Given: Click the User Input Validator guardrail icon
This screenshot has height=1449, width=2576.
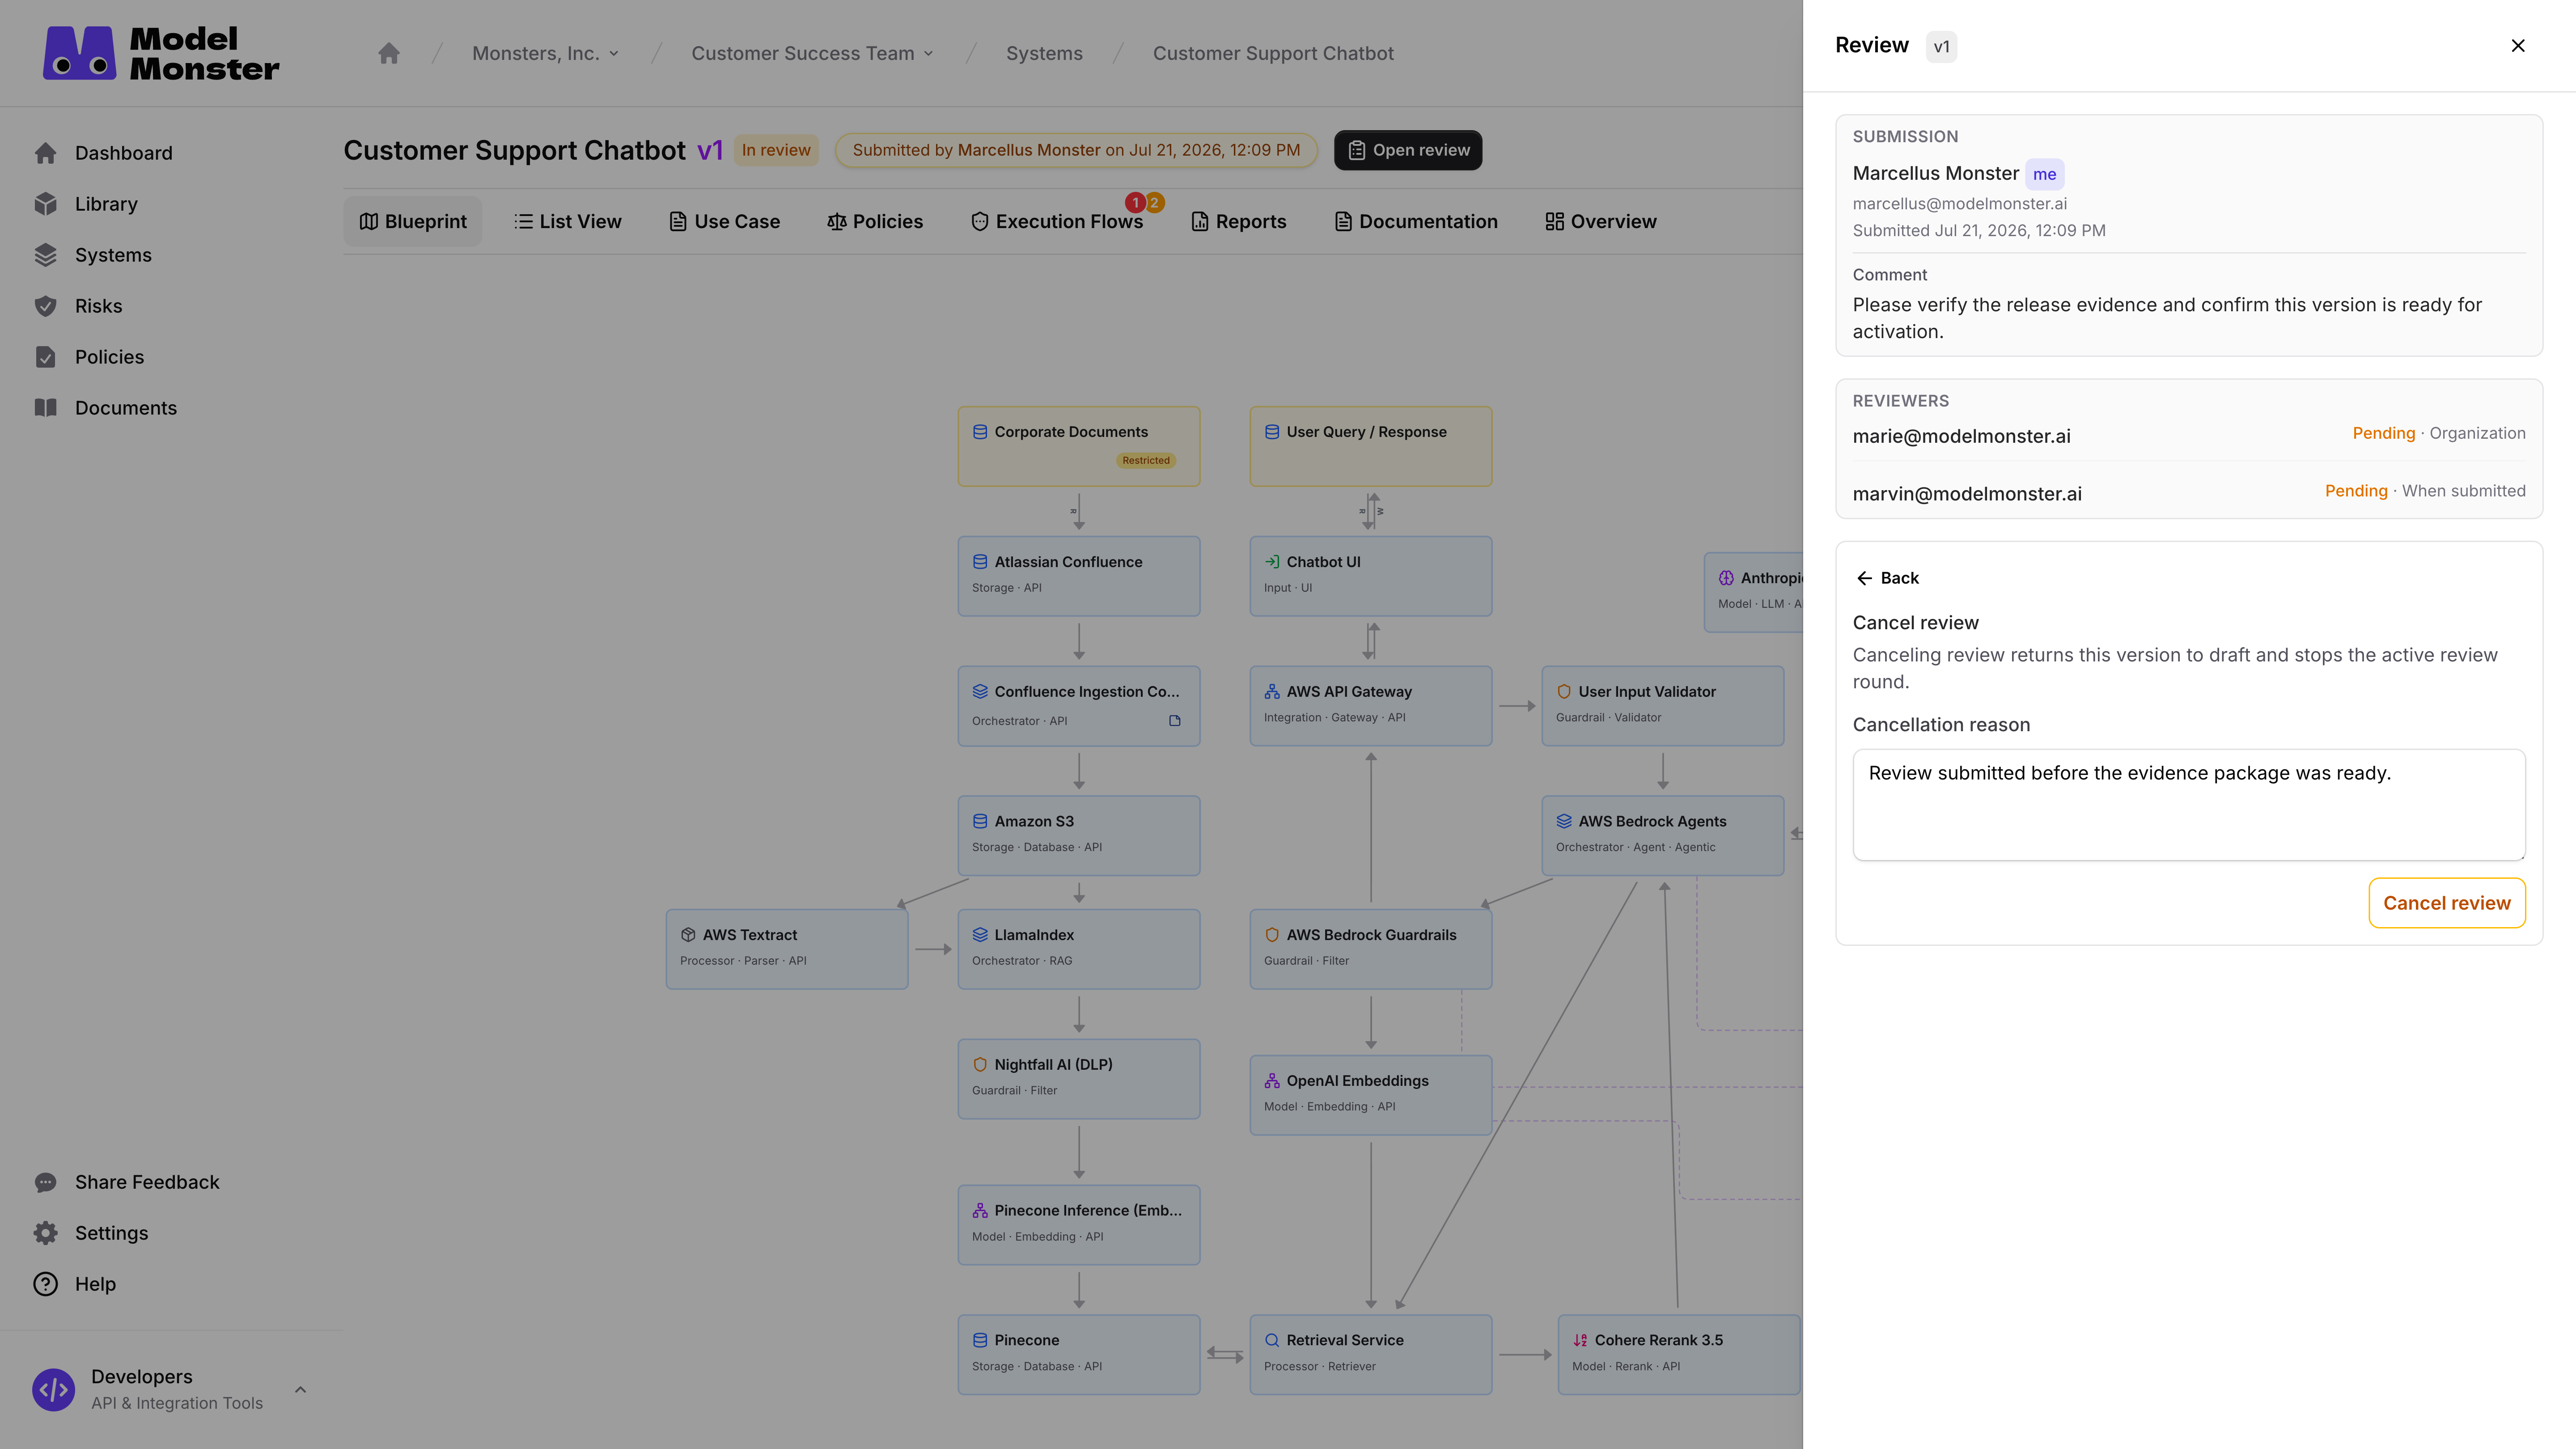Looking at the screenshot, I should coord(1564,692).
